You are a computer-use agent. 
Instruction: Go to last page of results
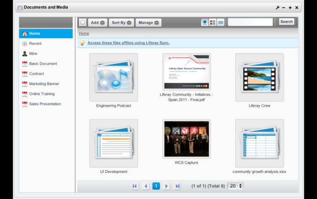pos(177,186)
